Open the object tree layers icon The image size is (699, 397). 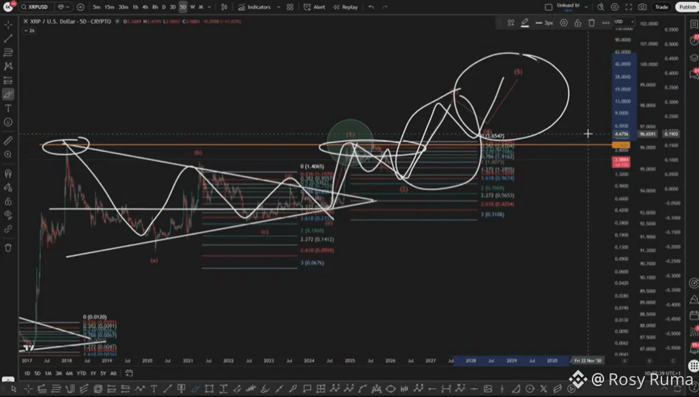tap(694, 57)
